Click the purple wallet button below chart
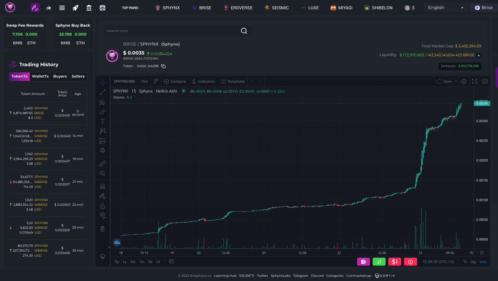 [363, 262]
